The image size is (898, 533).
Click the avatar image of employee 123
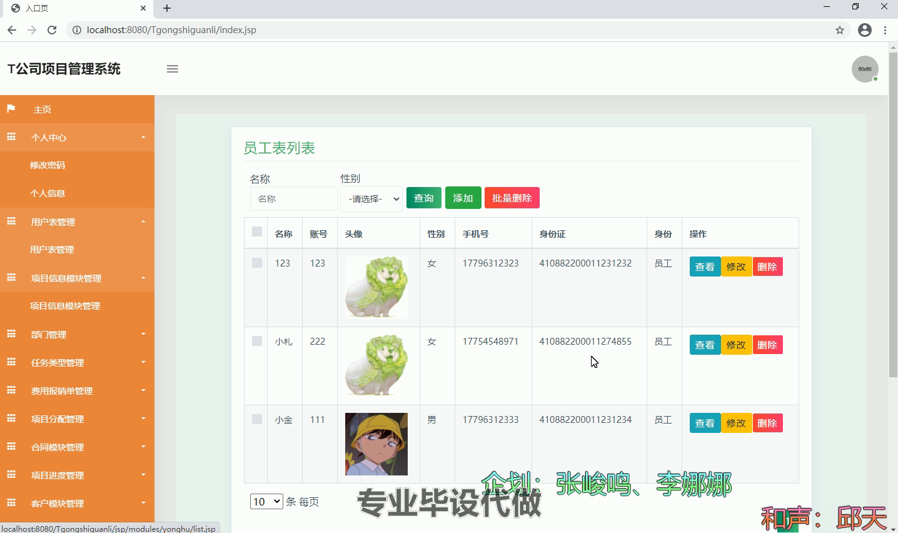pos(376,288)
